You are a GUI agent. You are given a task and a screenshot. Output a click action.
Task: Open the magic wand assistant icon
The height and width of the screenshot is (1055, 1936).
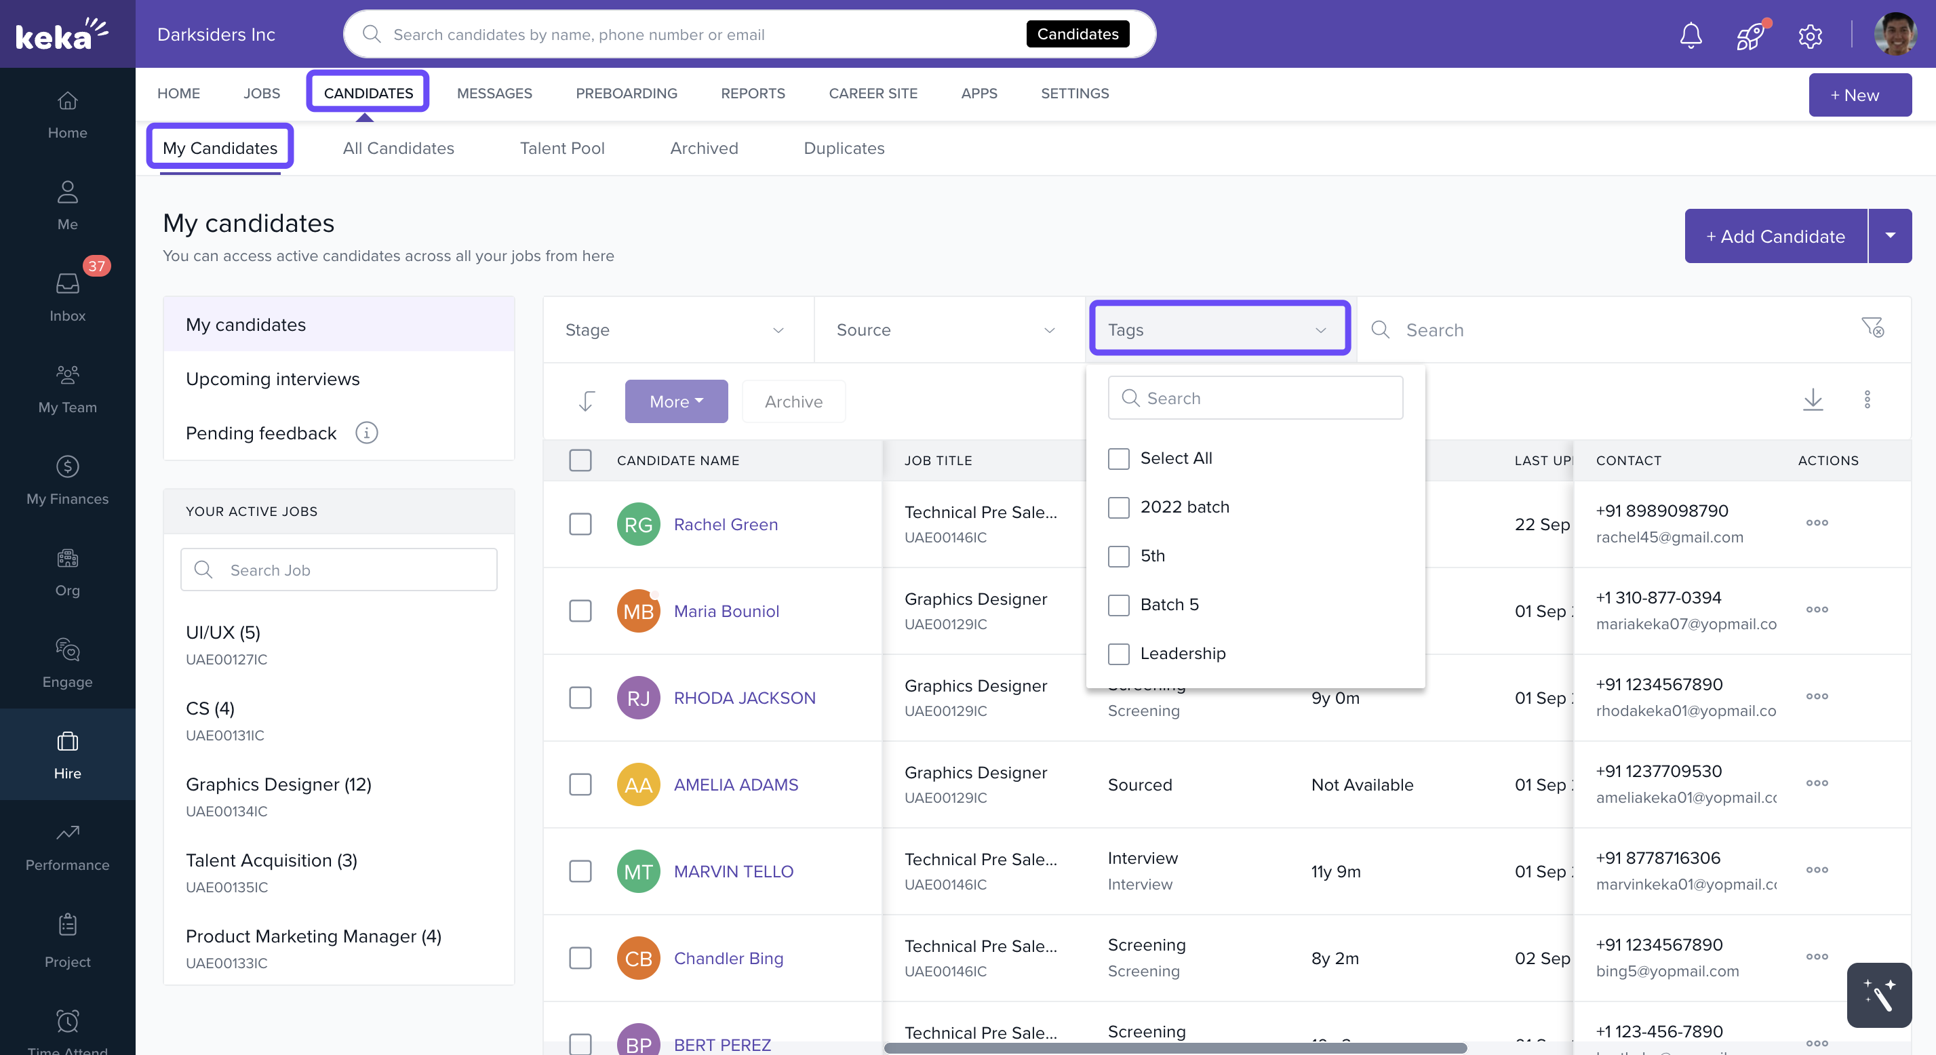1878,994
